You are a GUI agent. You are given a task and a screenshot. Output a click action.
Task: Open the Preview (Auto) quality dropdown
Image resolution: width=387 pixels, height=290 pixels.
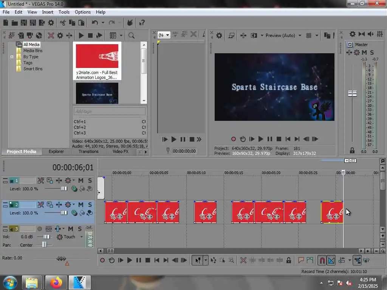[x=300, y=35]
